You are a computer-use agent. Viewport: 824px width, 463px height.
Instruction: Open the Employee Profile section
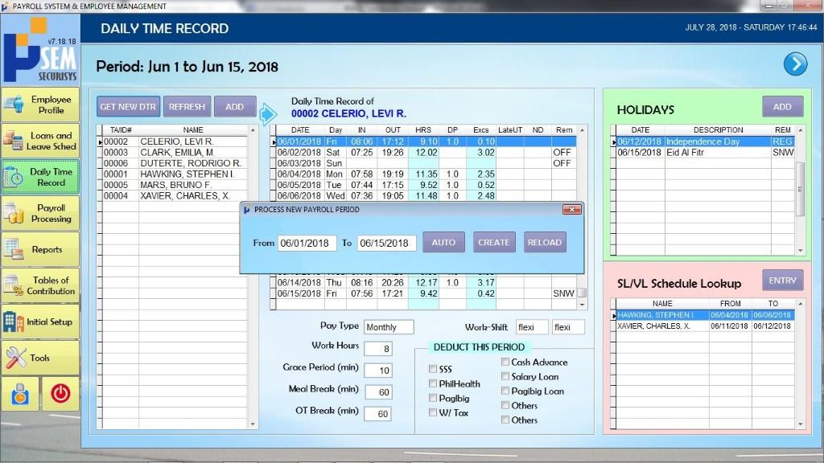[40, 105]
